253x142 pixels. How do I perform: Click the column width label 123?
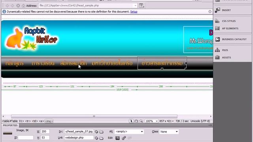point(41,87)
